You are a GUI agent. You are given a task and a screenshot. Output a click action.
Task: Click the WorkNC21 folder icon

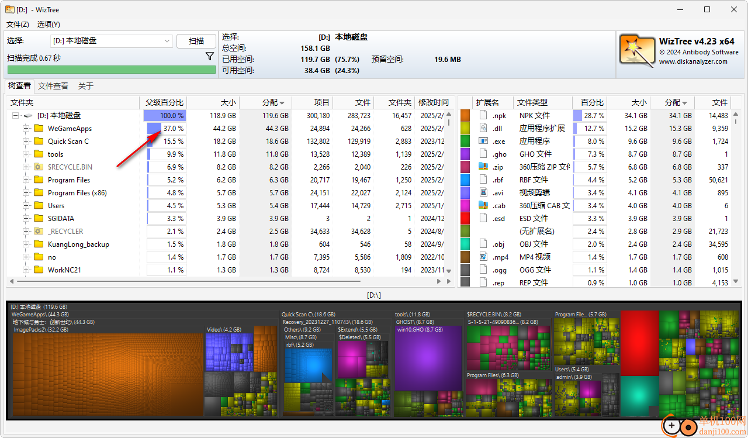point(39,270)
